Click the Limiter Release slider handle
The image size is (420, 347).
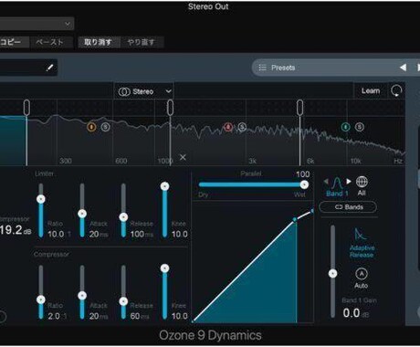(x=123, y=217)
